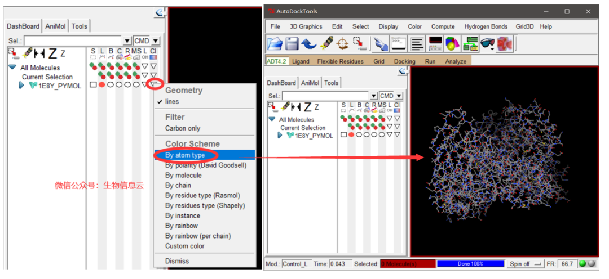Expand 1E8Y_PYMOL tree node in popup-menu panel
Image resolution: width=609 pixels, height=279 pixels.
[x=21, y=85]
